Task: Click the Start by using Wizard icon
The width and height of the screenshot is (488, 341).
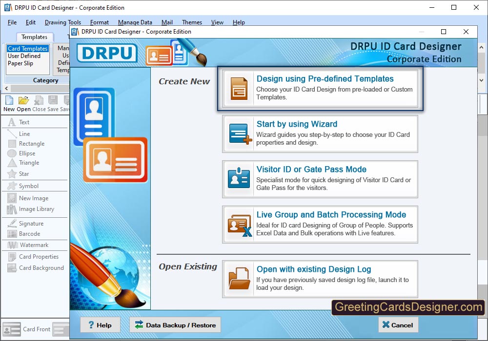Action: pos(240,134)
